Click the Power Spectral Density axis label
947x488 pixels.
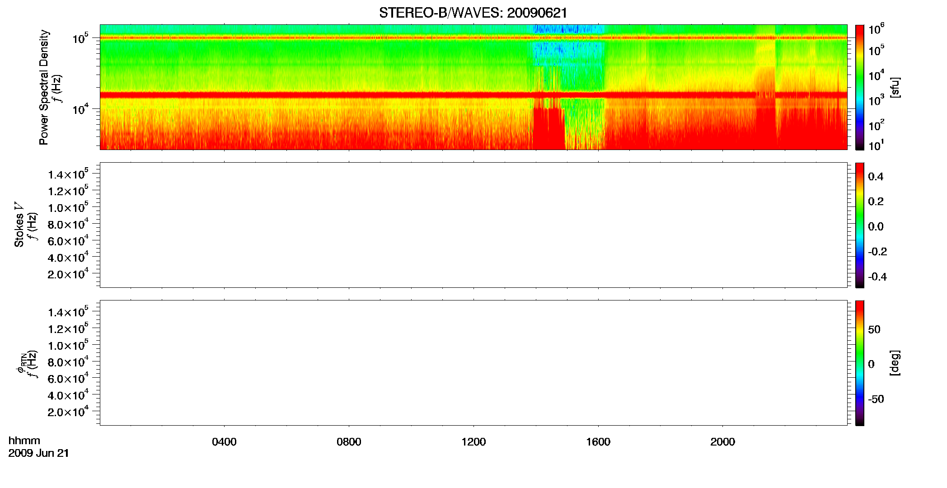point(44,87)
